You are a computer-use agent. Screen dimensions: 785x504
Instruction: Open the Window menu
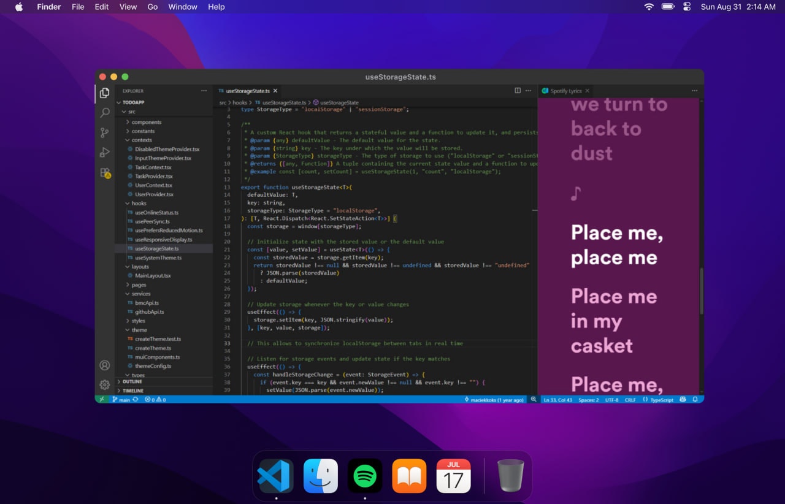click(x=183, y=7)
